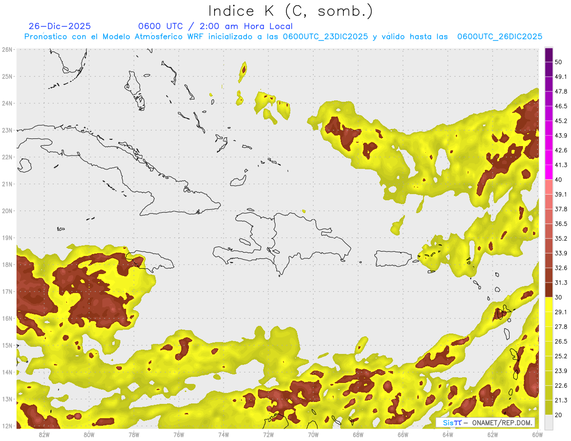Pick the magenta colorbar segment between 40 and 41.3
The height and width of the screenshot is (441, 571).
click(549, 172)
